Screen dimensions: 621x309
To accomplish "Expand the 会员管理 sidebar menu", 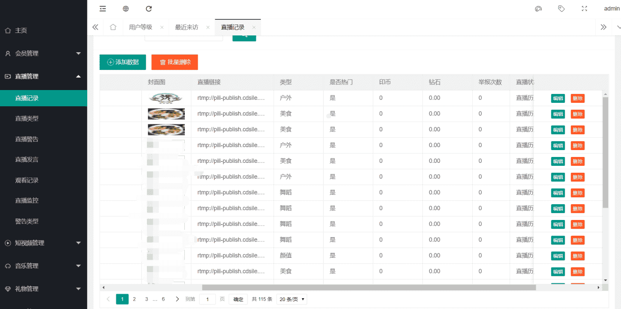I will [43, 53].
